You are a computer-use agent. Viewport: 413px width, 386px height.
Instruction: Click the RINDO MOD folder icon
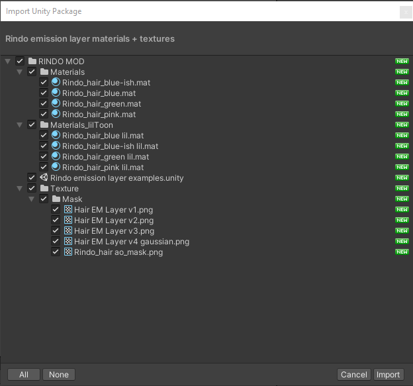click(32, 61)
